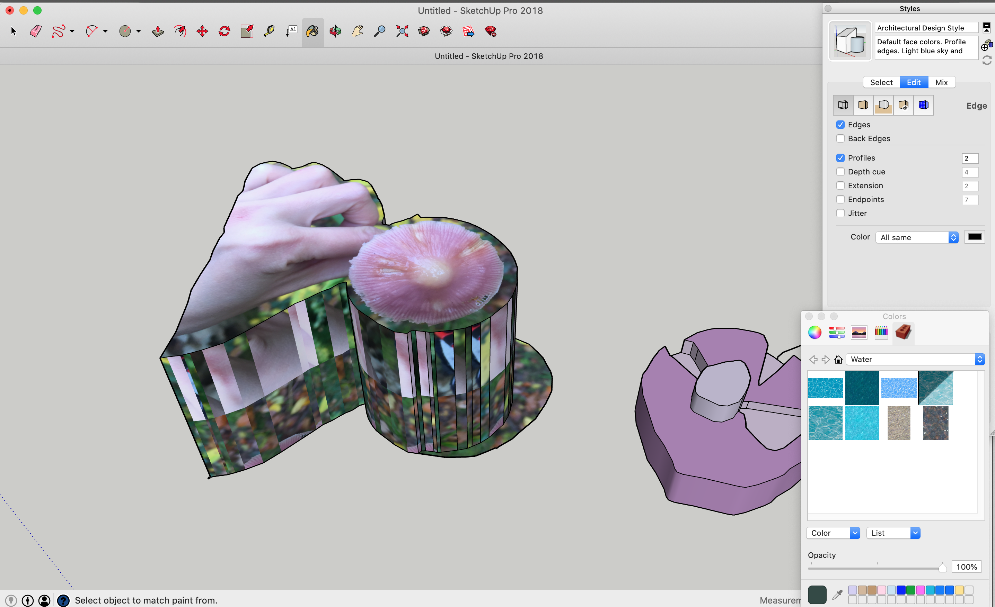The image size is (995, 607).
Task: Select the Move tool
Action: tap(202, 31)
